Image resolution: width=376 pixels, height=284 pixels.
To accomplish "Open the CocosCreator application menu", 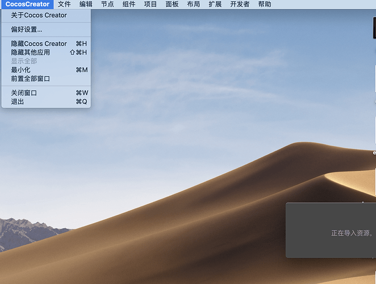I will tap(27, 5).
